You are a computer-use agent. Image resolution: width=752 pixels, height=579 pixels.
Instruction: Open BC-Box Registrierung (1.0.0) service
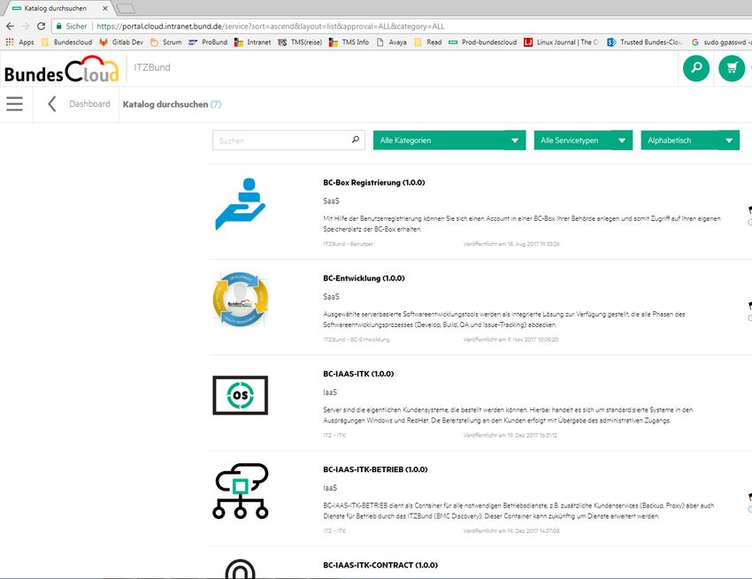pyautogui.click(x=374, y=183)
